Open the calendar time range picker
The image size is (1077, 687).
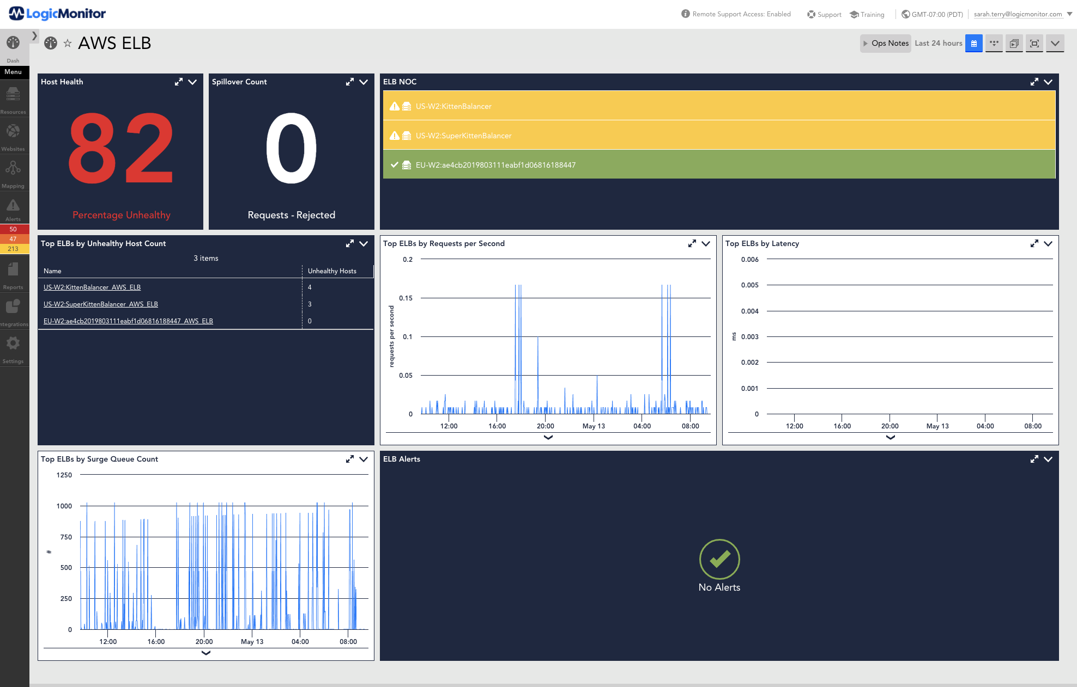(973, 43)
